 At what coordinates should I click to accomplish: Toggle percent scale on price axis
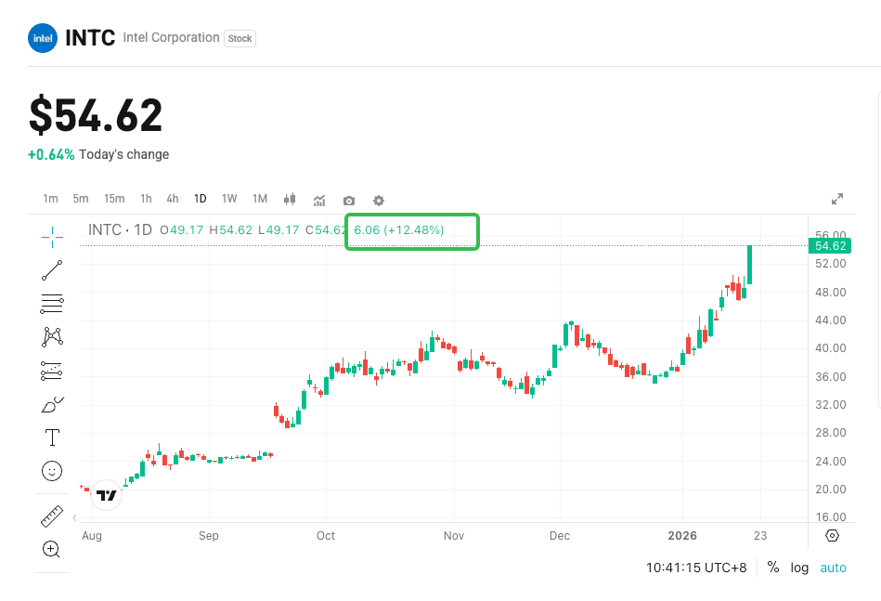[773, 568]
